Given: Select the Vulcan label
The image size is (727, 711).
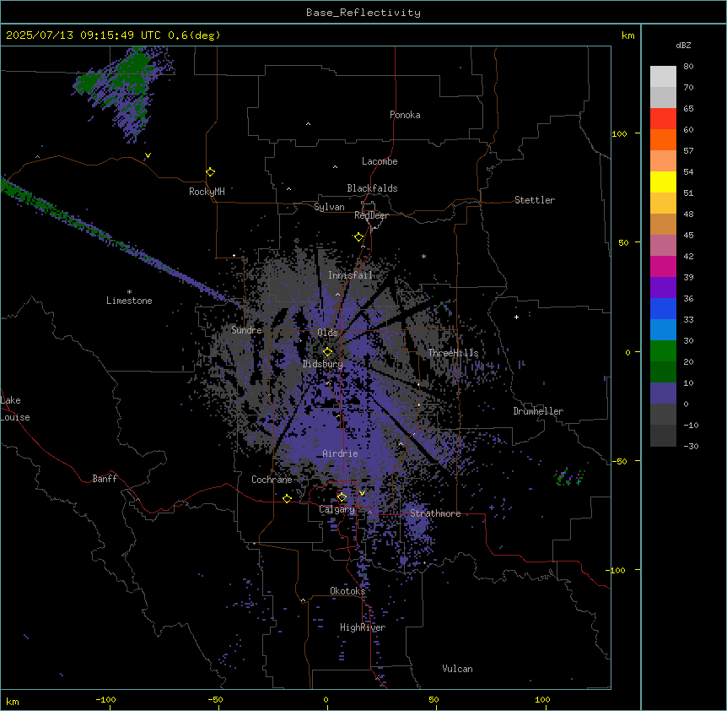Looking at the screenshot, I should pos(457,669).
